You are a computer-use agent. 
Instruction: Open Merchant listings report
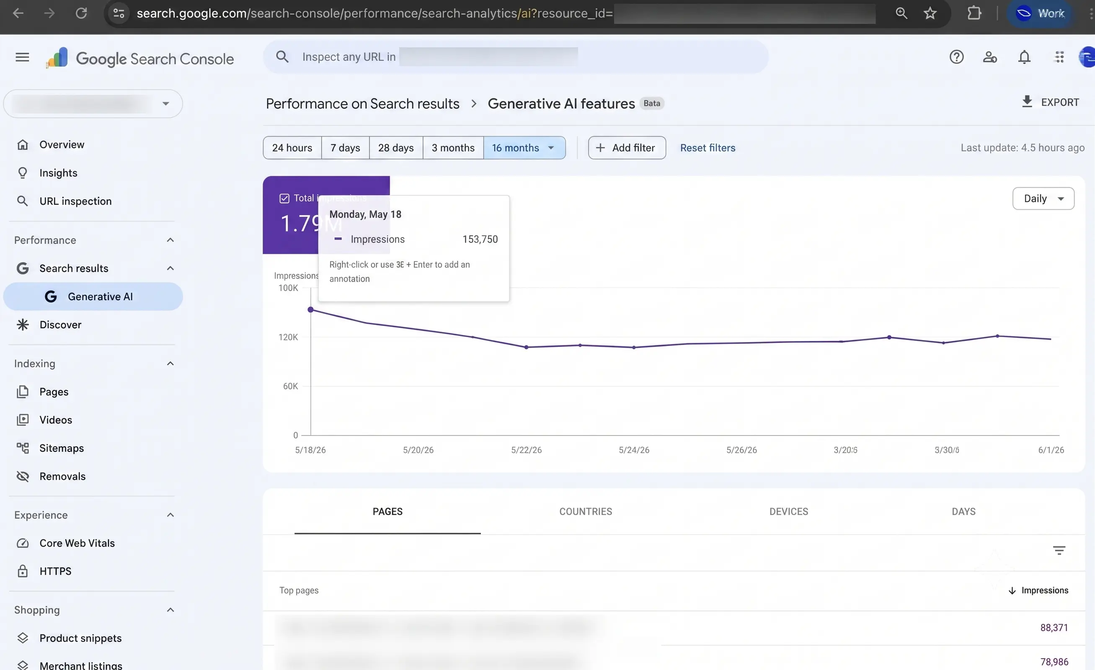[x=80, y=665]
